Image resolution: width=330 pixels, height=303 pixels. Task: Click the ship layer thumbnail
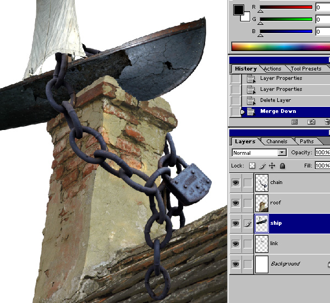pyautogui.click(x=262, y=224)
